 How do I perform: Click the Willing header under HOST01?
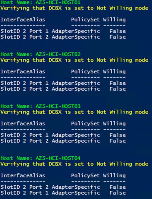[x=114, y=20]
